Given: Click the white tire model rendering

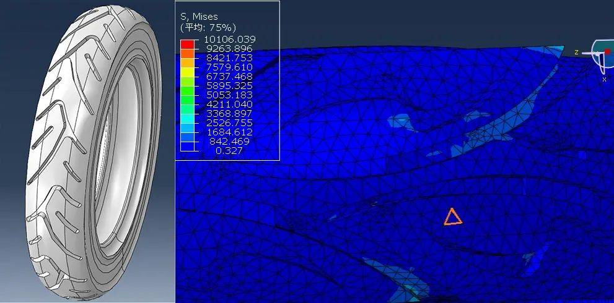Looking at the screenshot, I should click(x=93, y=153).
